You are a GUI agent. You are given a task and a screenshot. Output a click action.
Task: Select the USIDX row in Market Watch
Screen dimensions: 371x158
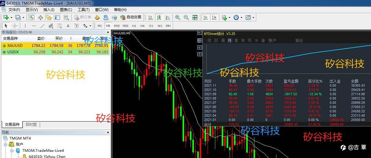tap(55, 52)
